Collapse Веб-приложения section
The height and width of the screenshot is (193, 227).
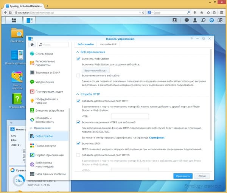click(78, 52)
